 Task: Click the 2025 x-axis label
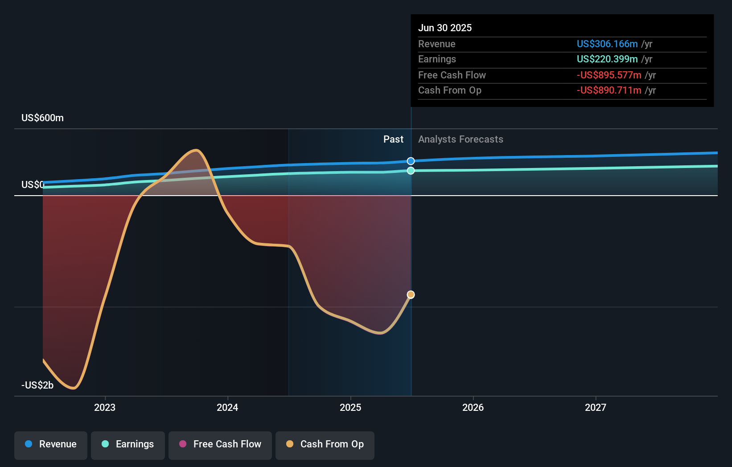[x=350, y=407]
